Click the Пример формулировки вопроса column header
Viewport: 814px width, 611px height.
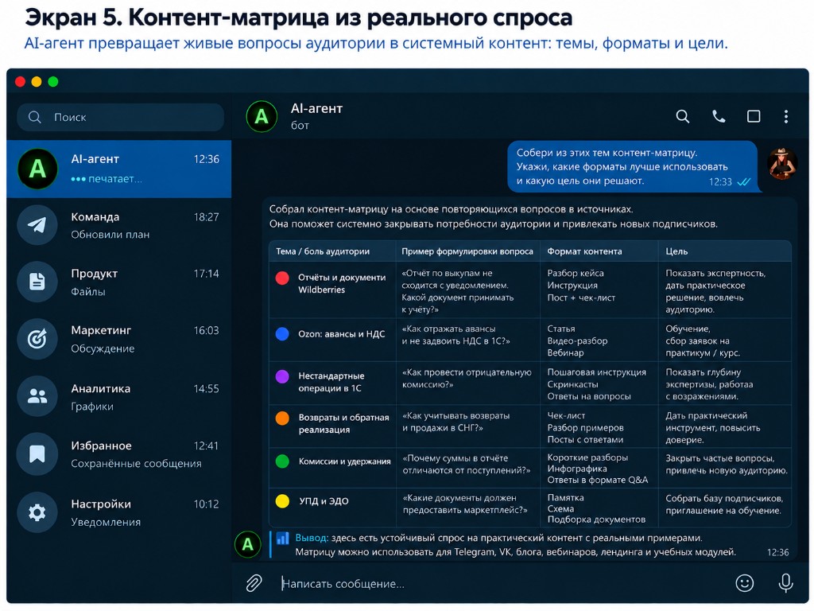tap(467, 251)
